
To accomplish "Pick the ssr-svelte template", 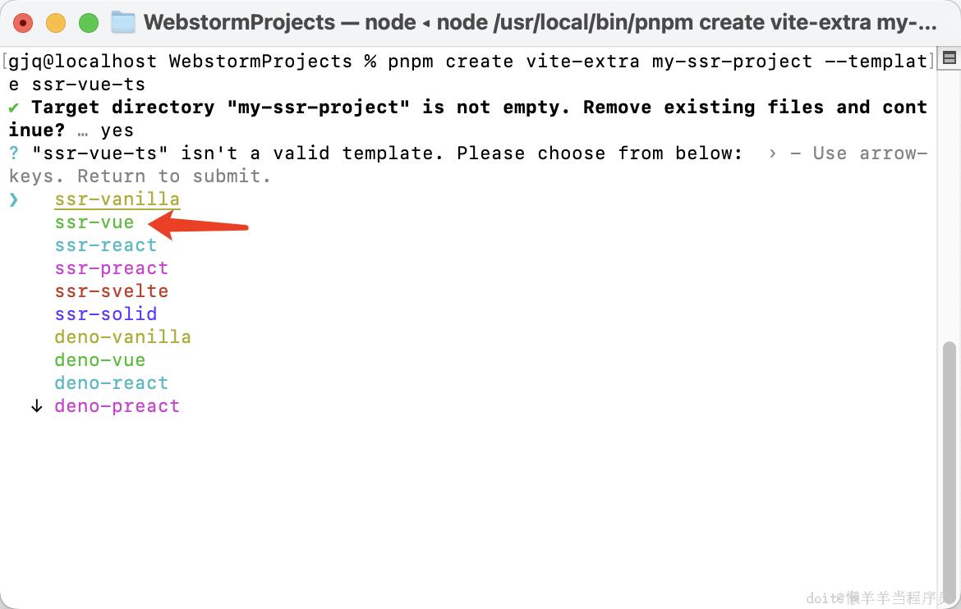I will [112, 291].
